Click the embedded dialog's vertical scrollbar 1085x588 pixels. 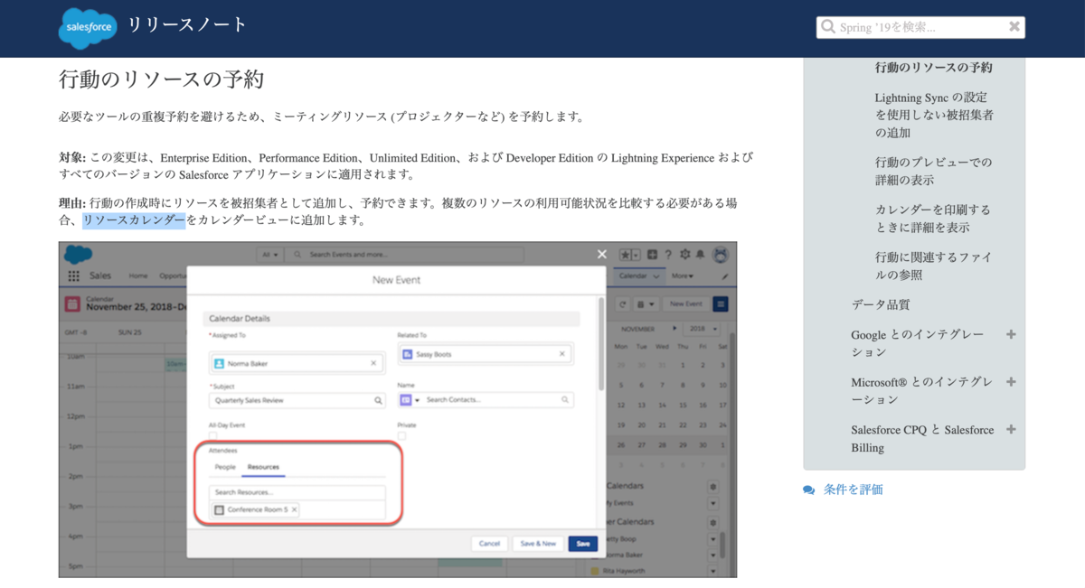point(602,343)
